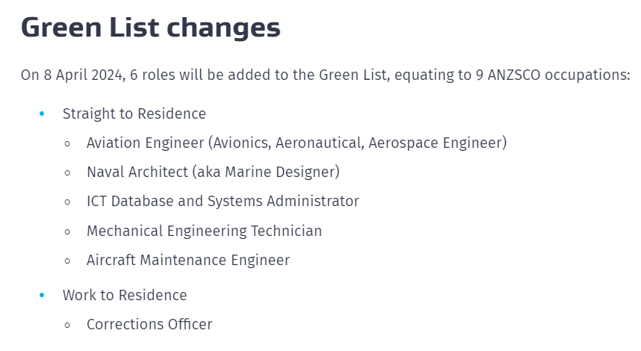641x351 pixels.
Task: Click the "Naval Architect (aka Marine Designer)" entry
Action: point(213,172)
